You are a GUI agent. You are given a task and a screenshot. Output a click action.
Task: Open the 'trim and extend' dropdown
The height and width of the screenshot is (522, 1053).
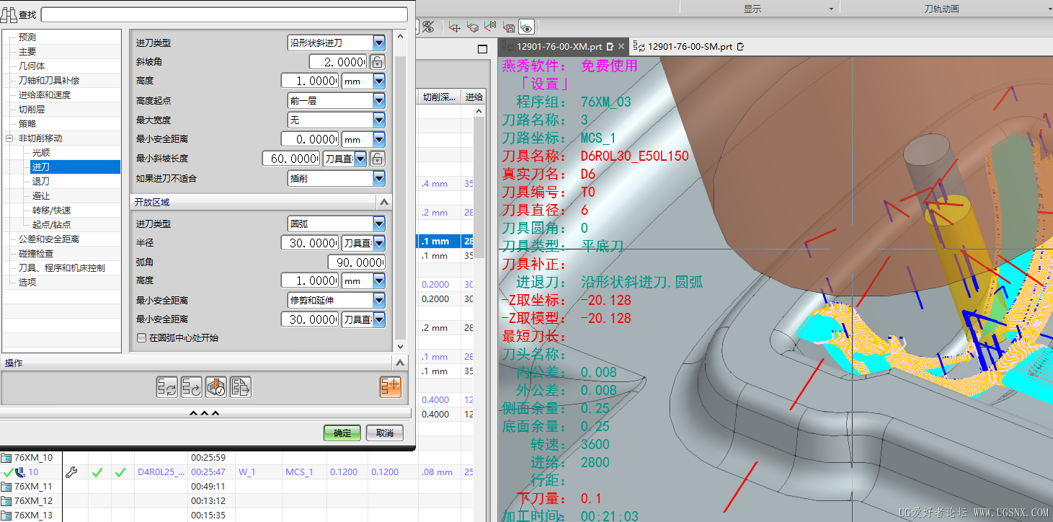pos(378,300)
